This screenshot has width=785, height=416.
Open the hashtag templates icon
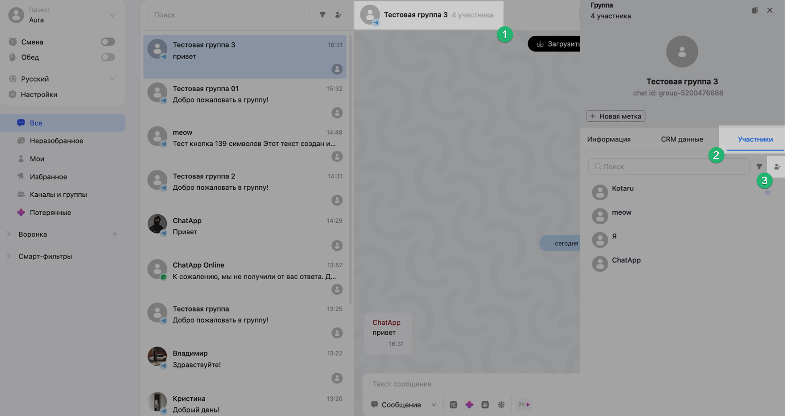click(x=485, y=404)
